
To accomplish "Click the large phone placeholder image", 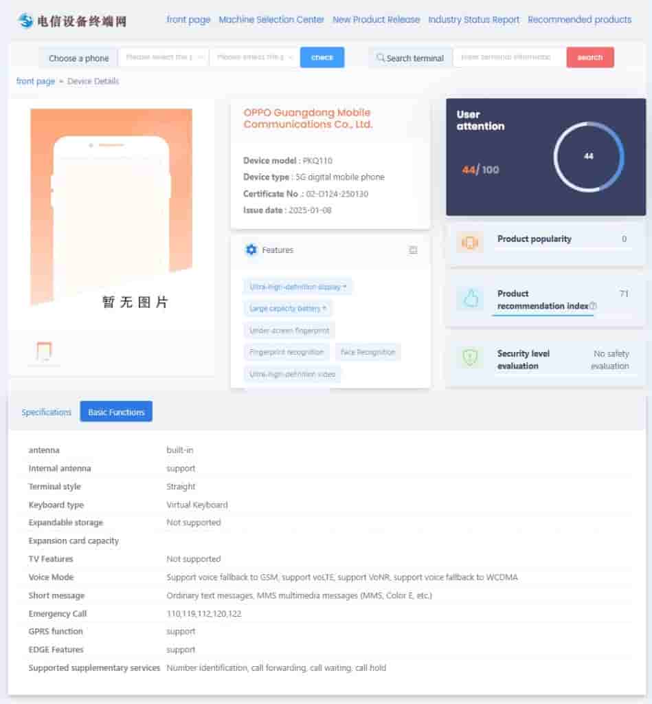I will [x=111, y=208].
